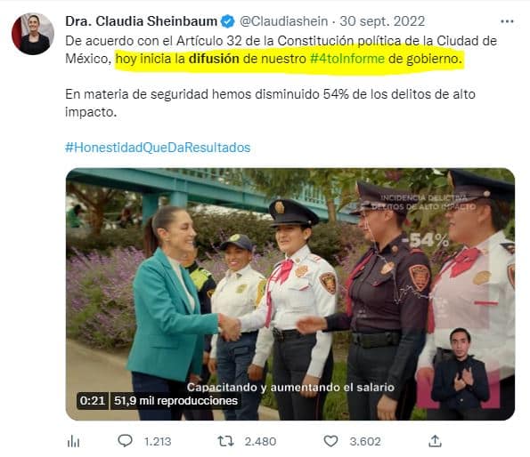530x457 pixels.
Task: Click the 0:21 video duration badge
Action: tap(93, 401)
